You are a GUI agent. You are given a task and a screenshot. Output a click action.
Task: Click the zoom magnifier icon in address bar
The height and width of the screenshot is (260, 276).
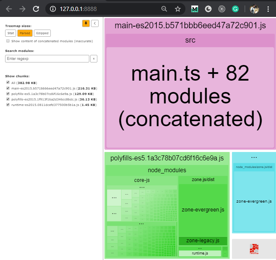(x=164, y=9)
